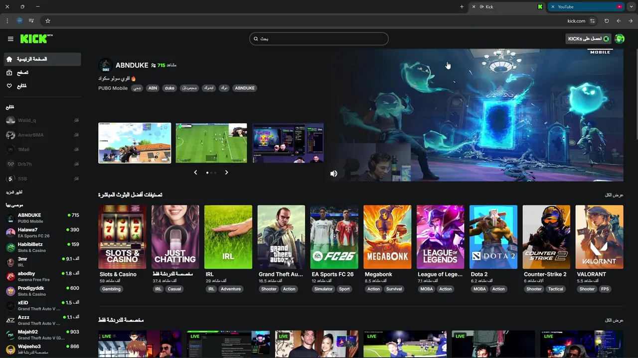
Task: Click the new tab plus button
Action: click(x=462, y=7)
